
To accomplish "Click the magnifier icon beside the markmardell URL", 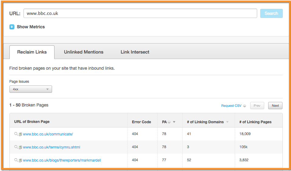I will 16,160.
